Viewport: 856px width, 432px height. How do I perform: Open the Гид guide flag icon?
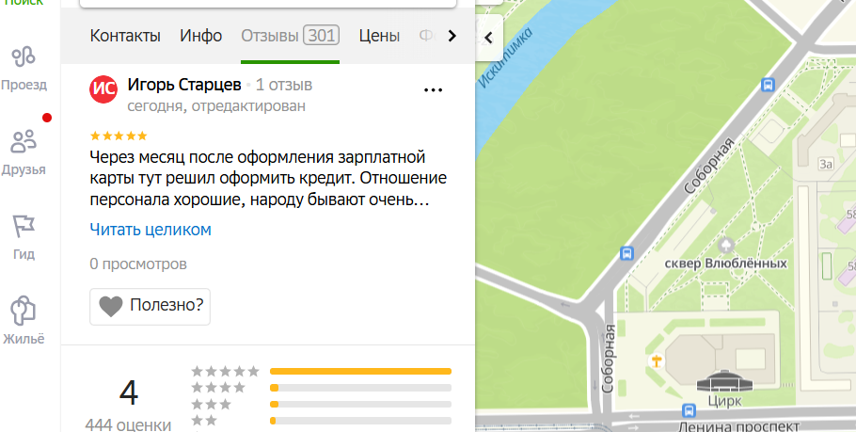point(24,237)
